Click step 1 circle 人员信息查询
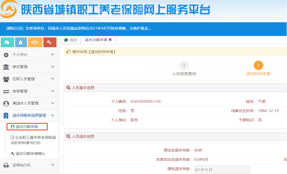287x174 pixels. click(184, 65)
